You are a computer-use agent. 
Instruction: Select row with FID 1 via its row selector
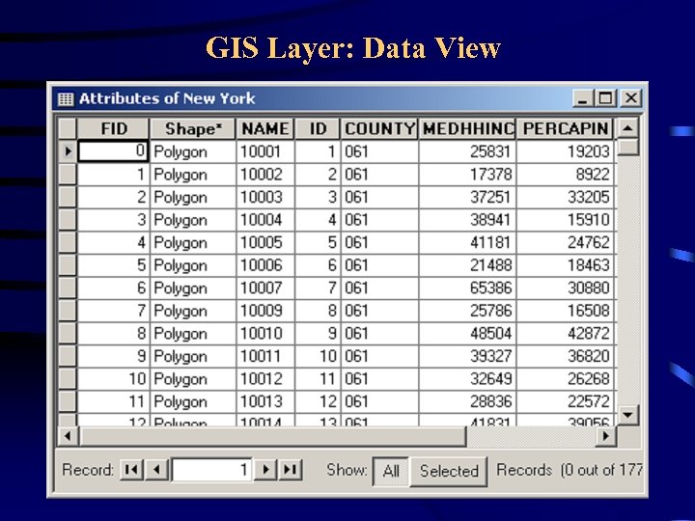pos(68,175)
